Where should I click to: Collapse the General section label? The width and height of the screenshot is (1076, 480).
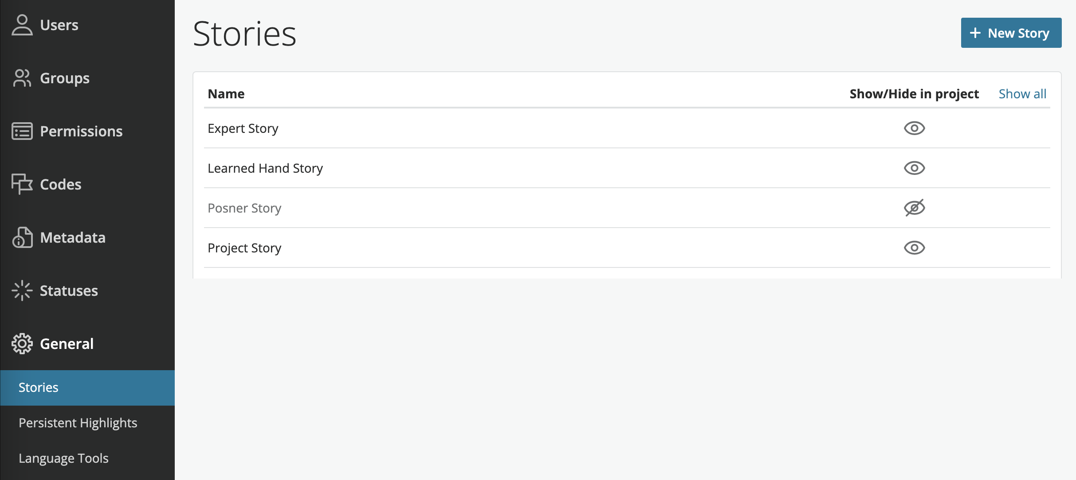67,344
